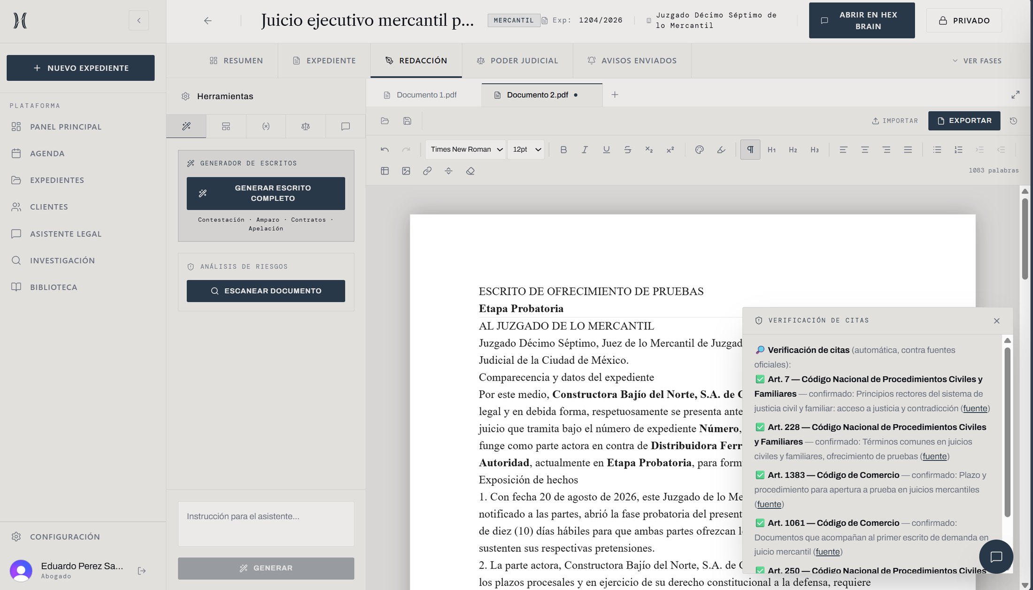Log out using the exit icon
1033x590 pixels.
(x=142, y=571)
